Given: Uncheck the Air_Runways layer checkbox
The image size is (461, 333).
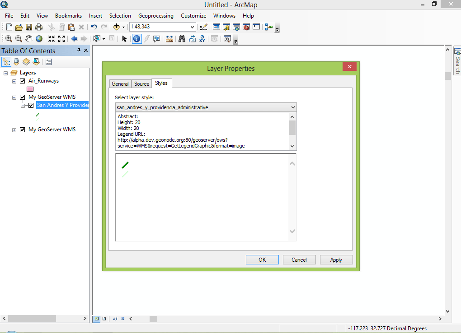Looking at the screenshot, I should coord(22,81).
